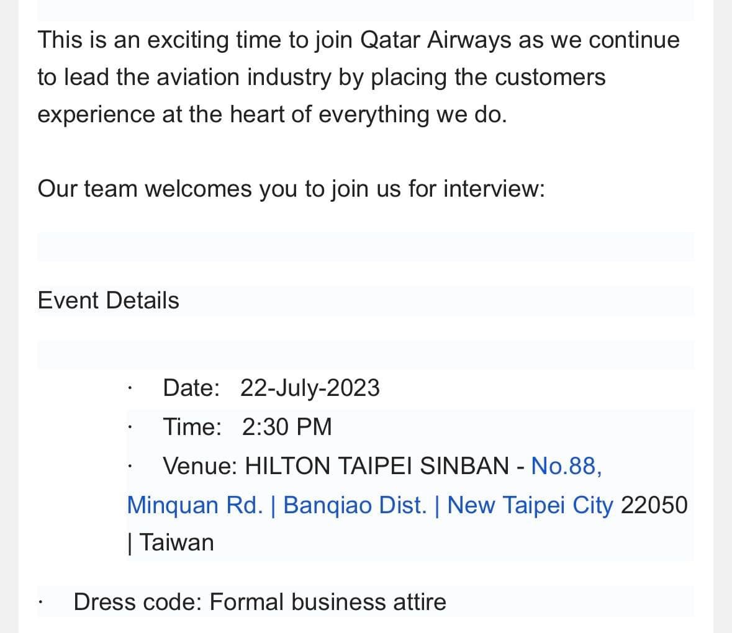
Task: Click the date value 22-July-2023
Action: 310,388
